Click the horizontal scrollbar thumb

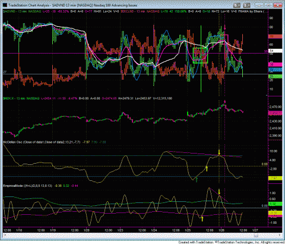tap(256, 236)
